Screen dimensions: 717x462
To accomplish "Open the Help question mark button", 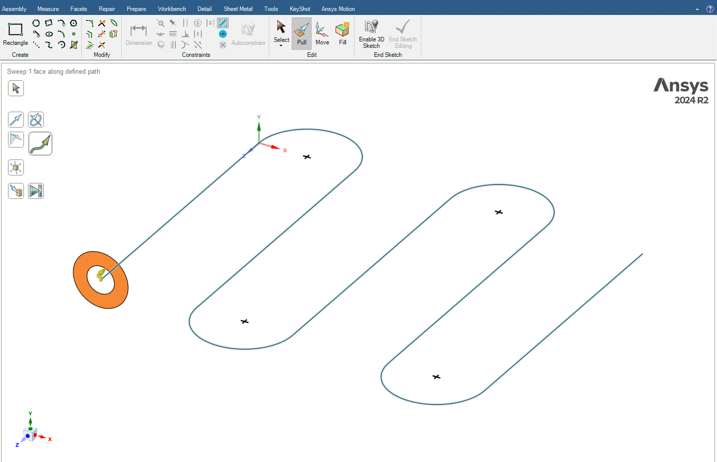I will pyautogui.click(x=710, y=9).
